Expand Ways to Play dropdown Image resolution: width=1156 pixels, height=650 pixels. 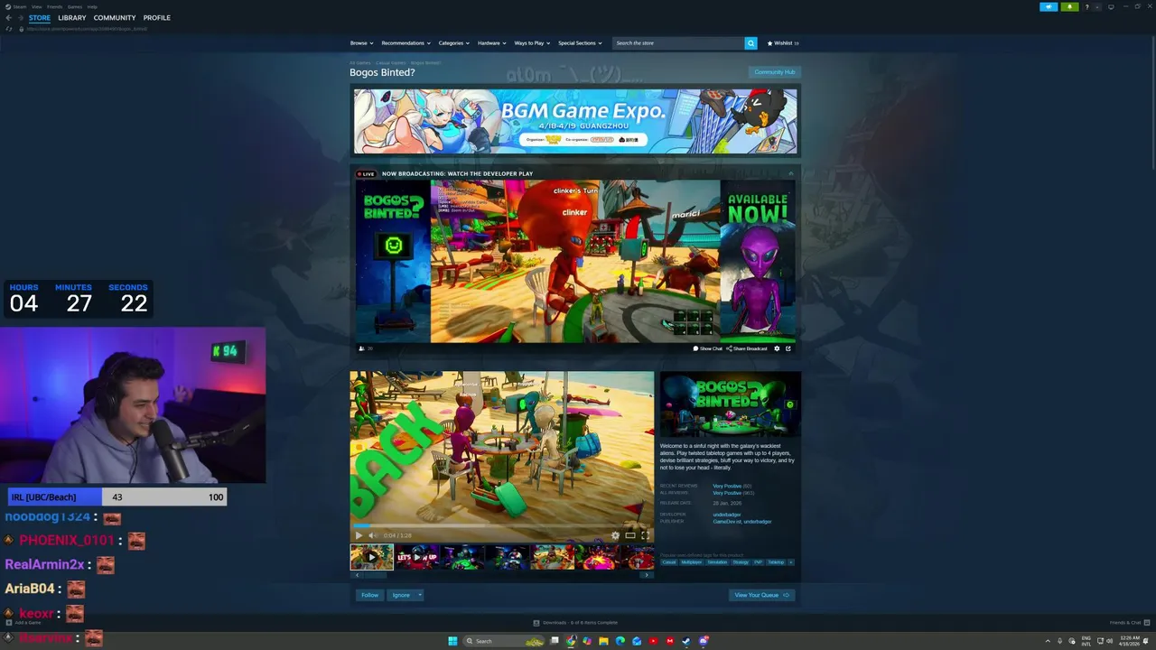(x=532, y=42)
